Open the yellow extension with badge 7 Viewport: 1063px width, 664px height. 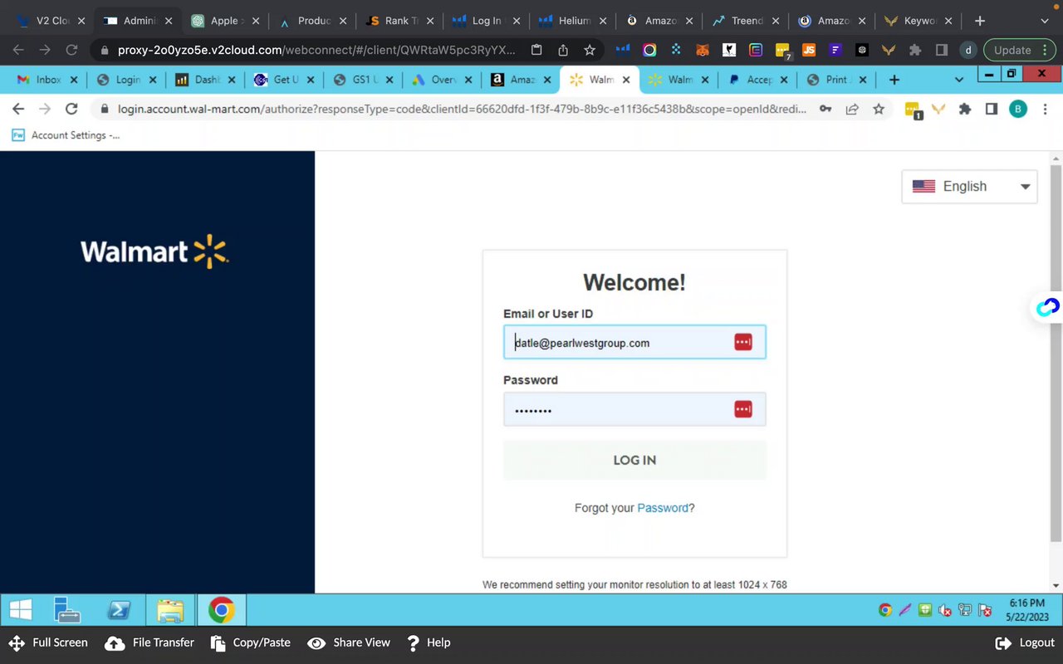point(782,51)
